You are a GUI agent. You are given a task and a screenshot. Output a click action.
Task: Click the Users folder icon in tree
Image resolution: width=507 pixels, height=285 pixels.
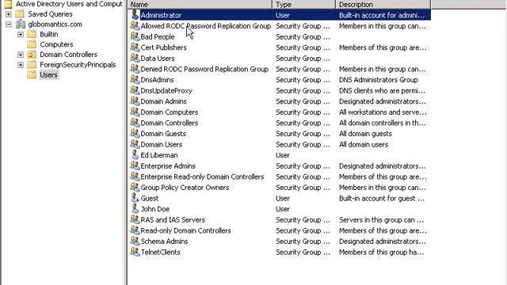coord(32,74)
